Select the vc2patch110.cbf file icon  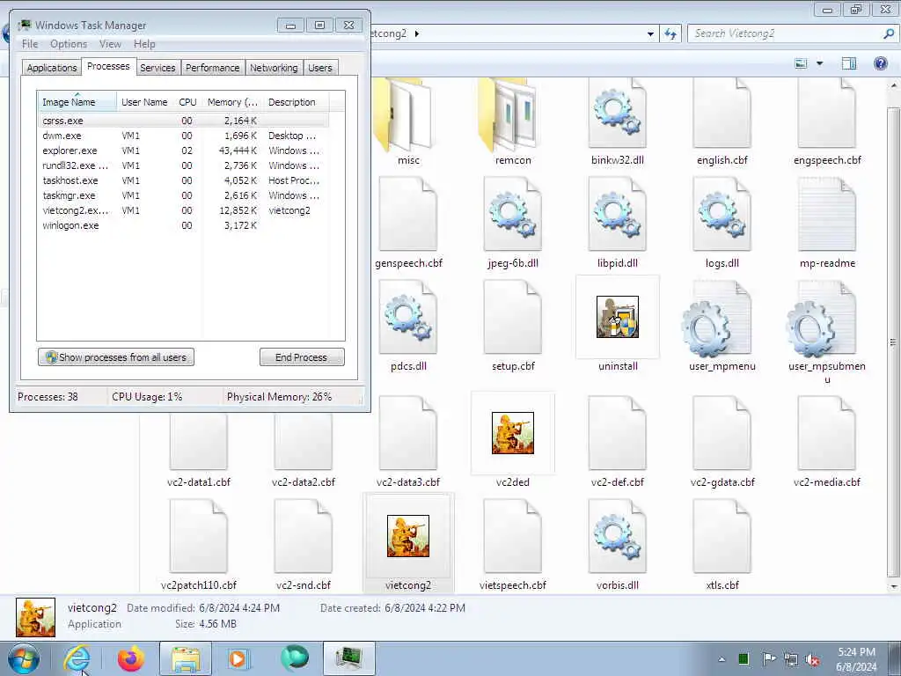coord(199,536)
